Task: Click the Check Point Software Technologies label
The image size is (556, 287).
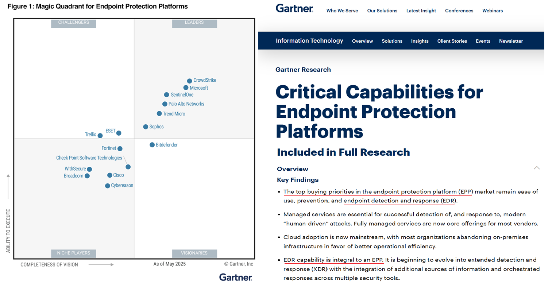Action: [89, 158]
